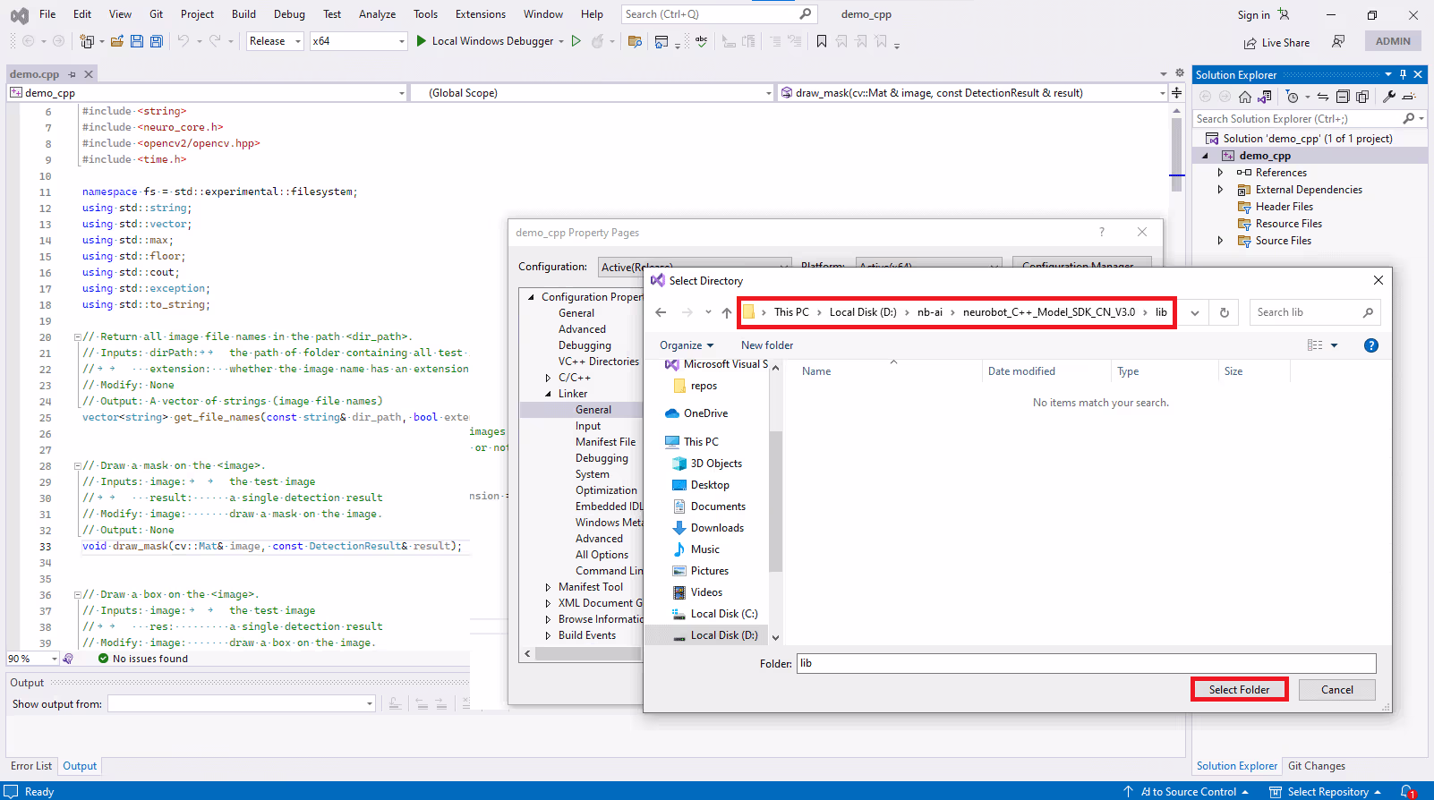Open the File menu

(47, 14)
